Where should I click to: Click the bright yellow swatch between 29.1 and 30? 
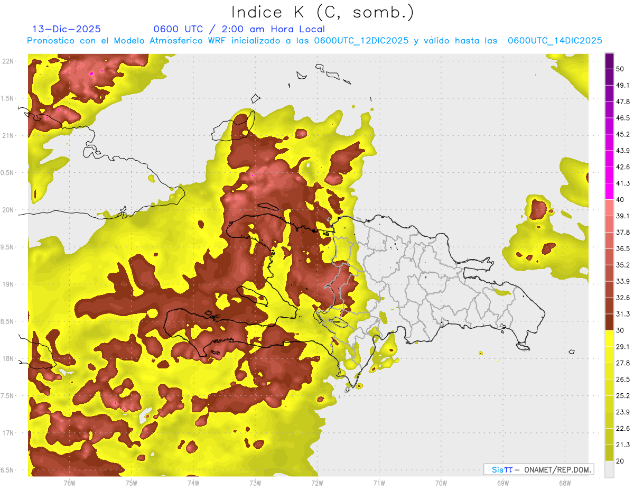pos(609,339)
